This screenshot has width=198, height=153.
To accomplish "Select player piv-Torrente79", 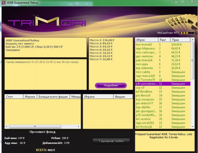I will point(163,80).
